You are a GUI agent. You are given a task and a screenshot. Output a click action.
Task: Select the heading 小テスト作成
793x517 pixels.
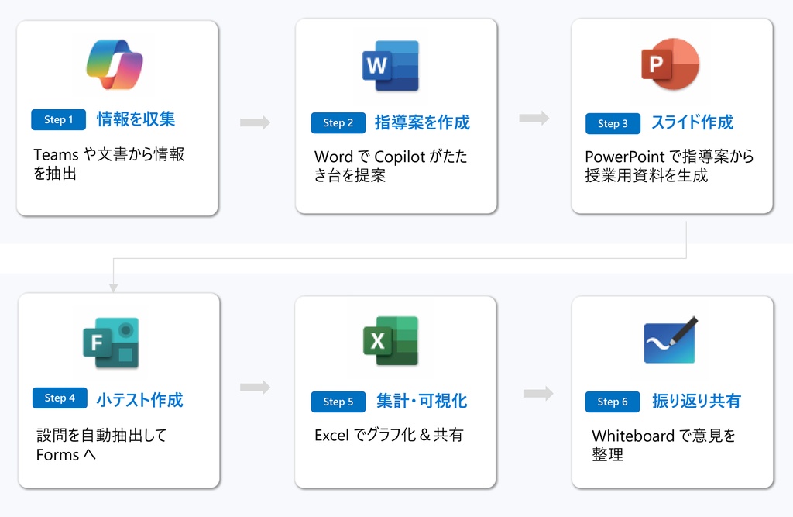(139, 399)
